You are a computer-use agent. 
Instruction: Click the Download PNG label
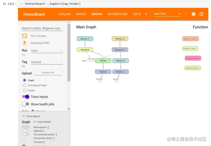[x=40, y=43]
